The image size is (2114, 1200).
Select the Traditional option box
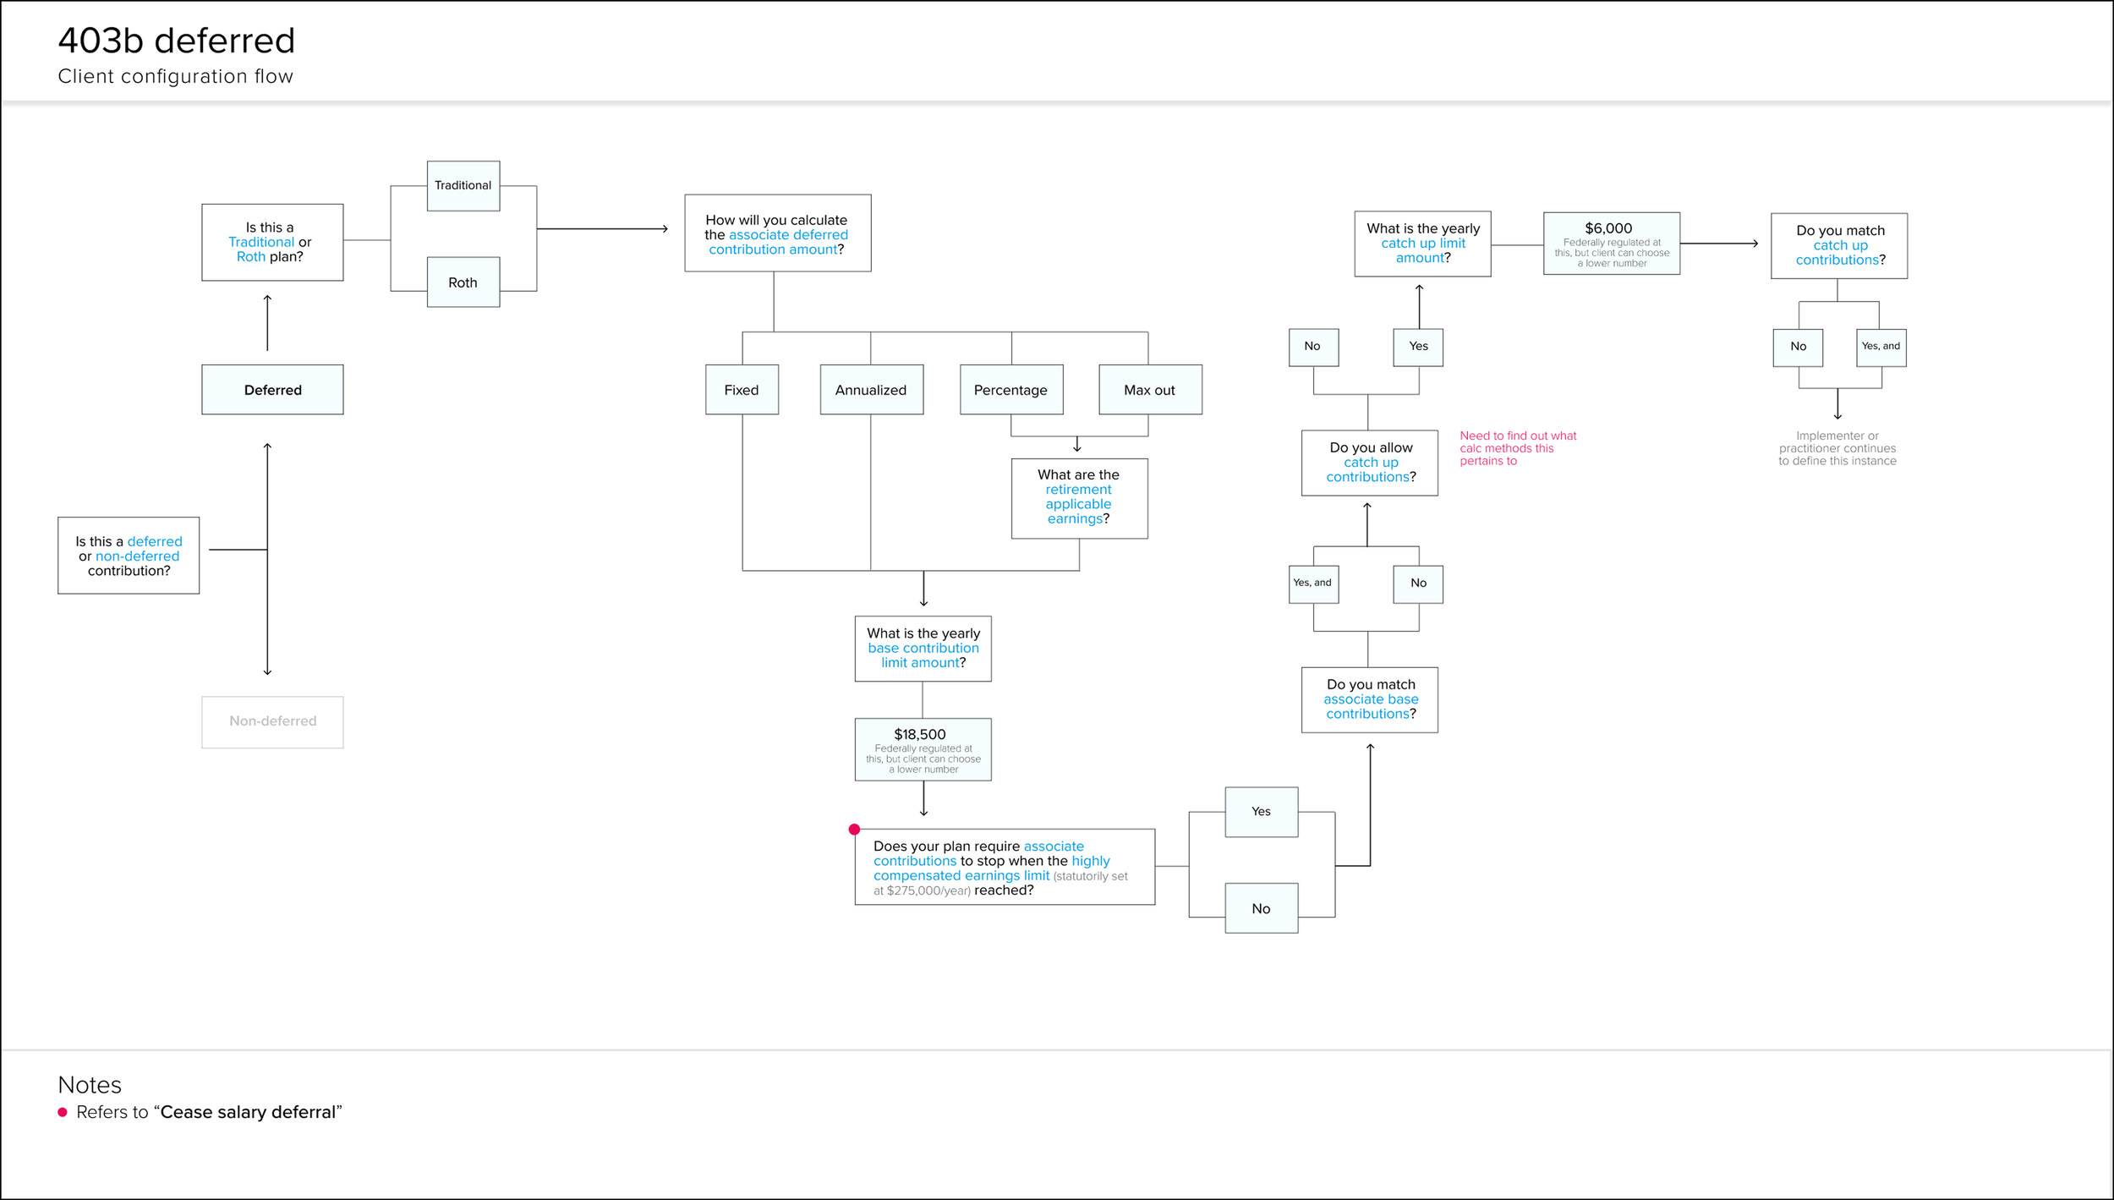click(x=463, y=186)
